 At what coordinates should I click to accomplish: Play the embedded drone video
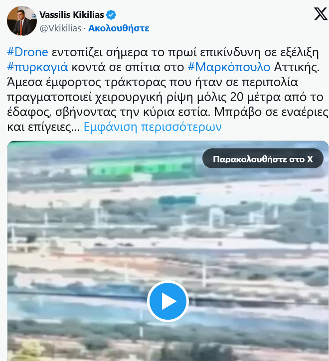[168, 301]
